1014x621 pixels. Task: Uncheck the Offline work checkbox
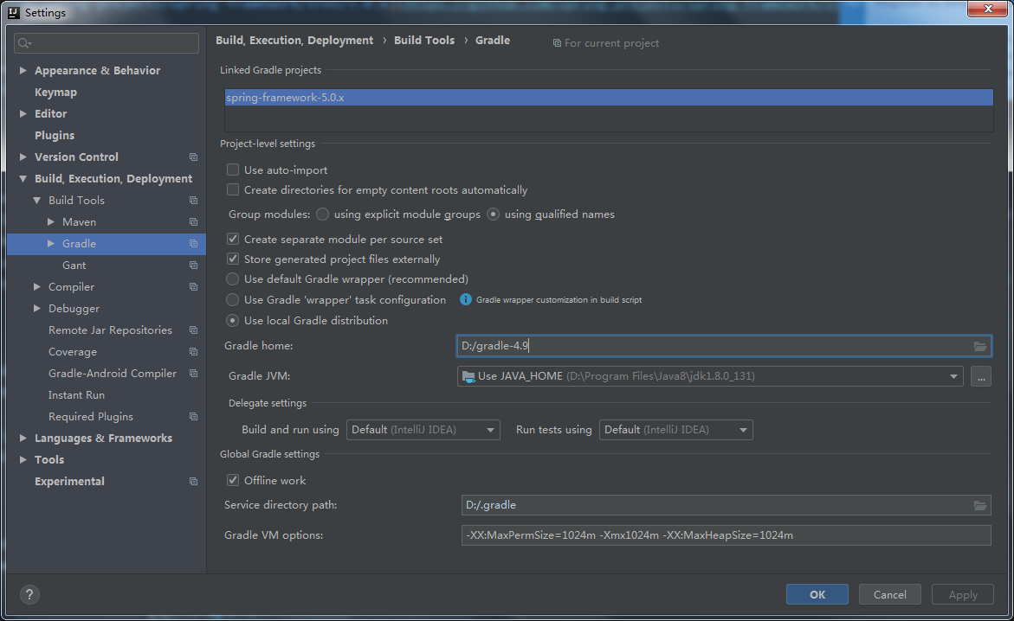[233, 481]
